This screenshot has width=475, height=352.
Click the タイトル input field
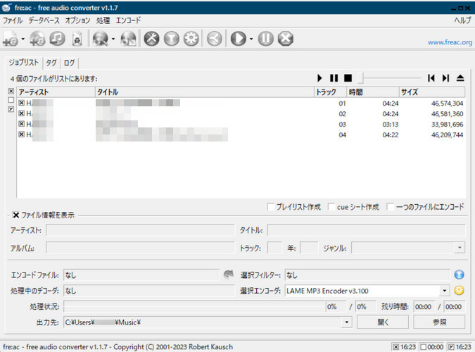(366, 230)
